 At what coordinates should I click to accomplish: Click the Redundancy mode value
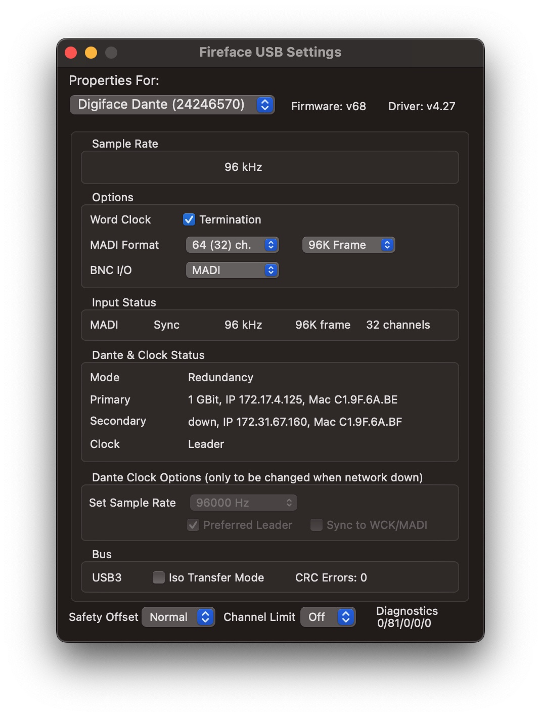pos(220,378)
